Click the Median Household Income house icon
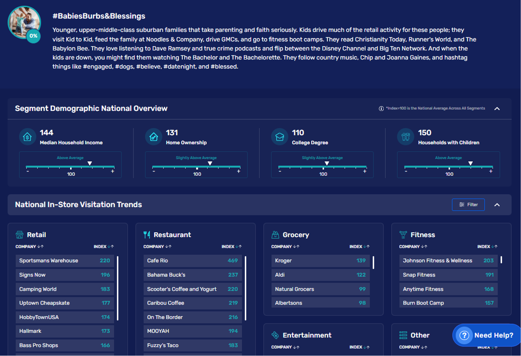The width and height of the screenshot is (521, 356). [27, 137]
